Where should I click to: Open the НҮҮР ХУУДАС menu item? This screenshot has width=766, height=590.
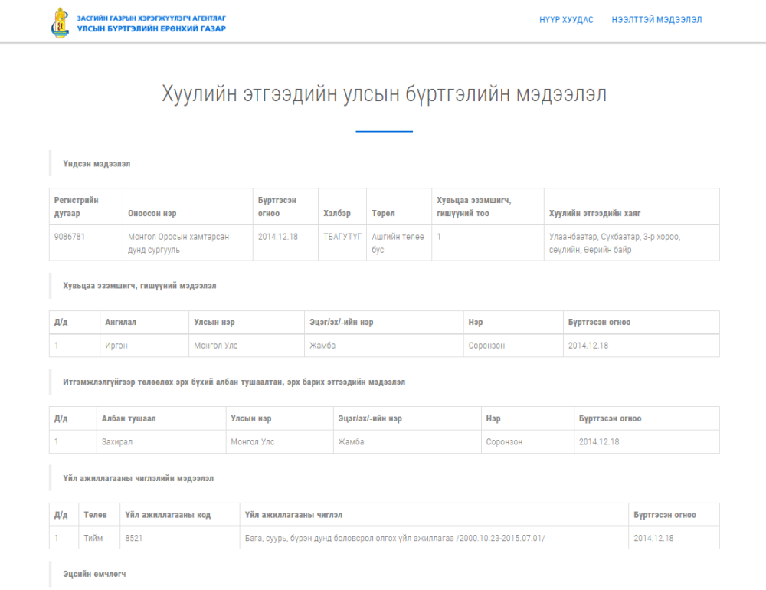click(566, 20)
